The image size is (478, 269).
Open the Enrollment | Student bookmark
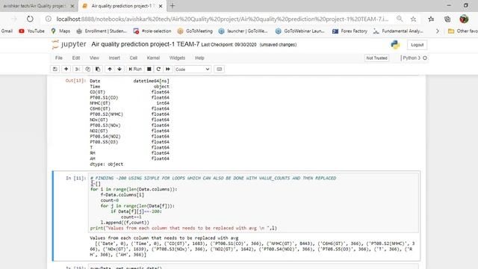tap(102, 31)
